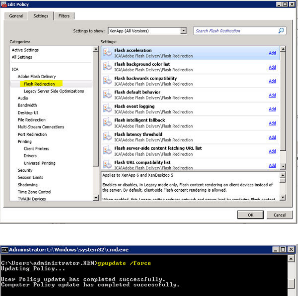Screen dimensions: 298x296
Task: Open the Settings to show dropdown
Action: [x=183, y=31]
